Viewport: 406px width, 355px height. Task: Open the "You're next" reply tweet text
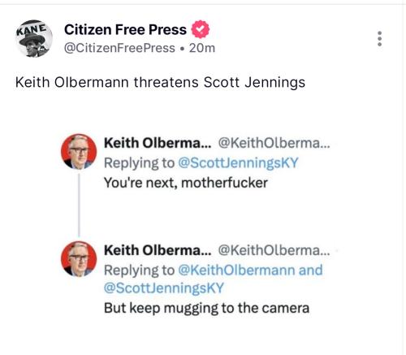click(186, 183)
